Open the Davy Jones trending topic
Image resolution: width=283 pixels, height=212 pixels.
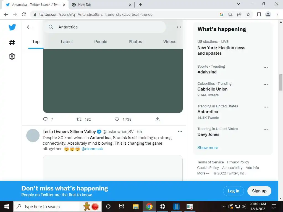click(208, 134)
